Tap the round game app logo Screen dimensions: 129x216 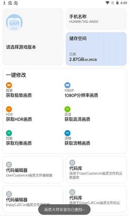pyautogui.click(x=14, y=23)
